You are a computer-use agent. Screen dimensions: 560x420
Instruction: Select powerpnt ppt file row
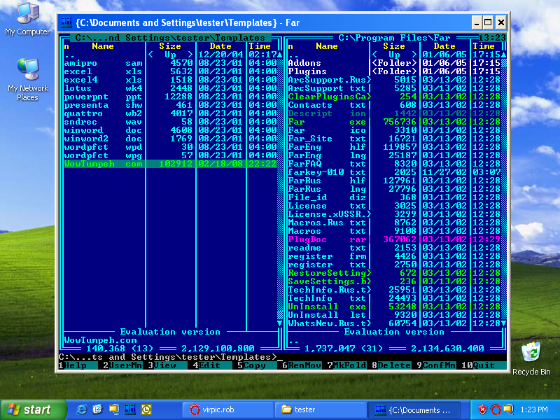point(170,97)
